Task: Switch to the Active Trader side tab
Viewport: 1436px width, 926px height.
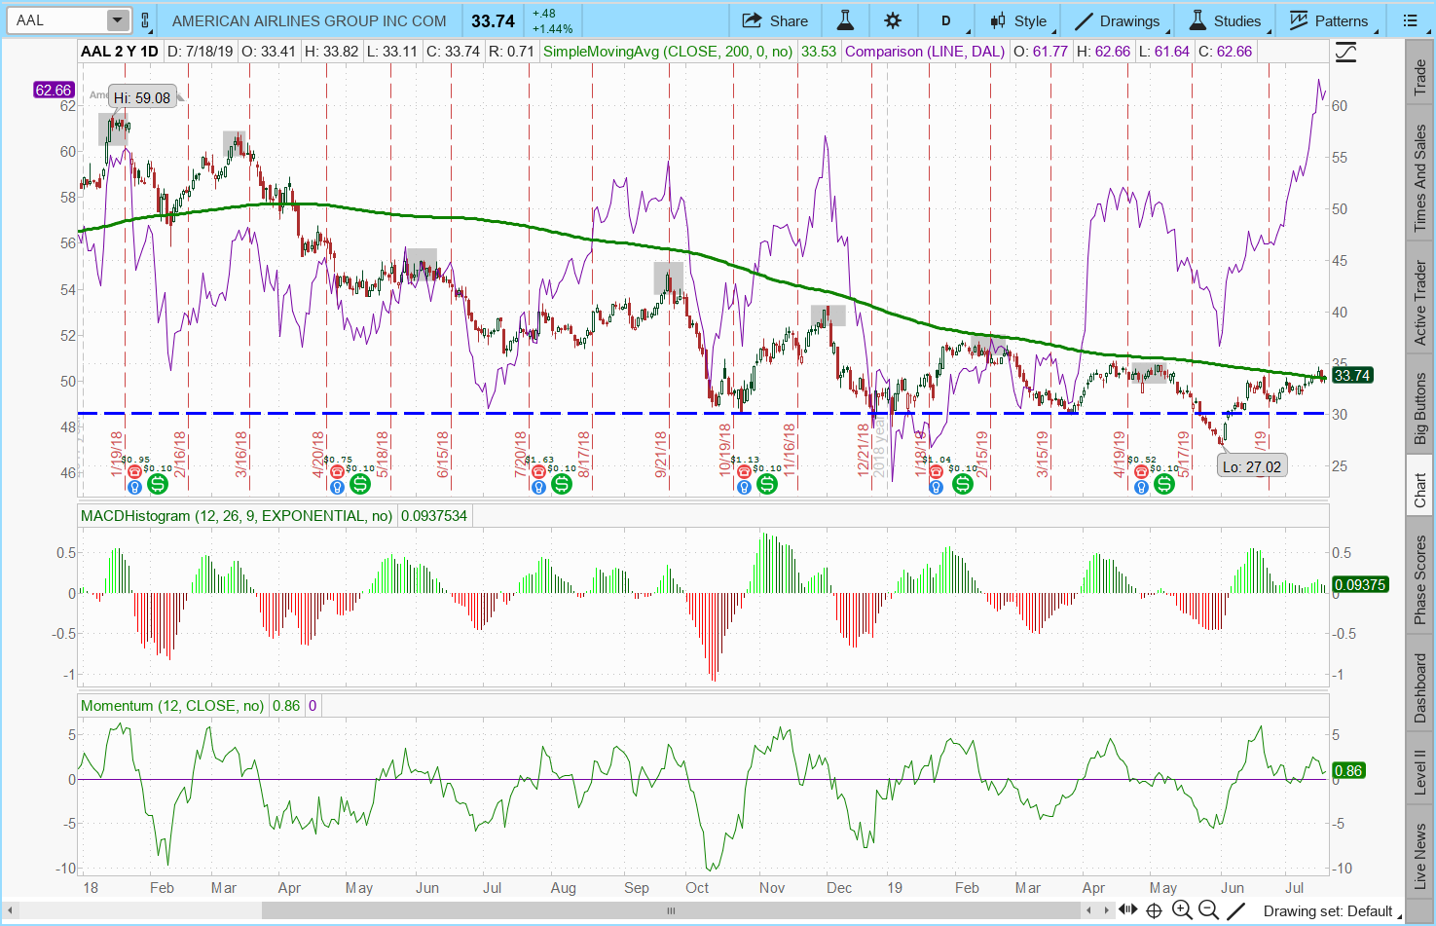Action: click(1419, 303)
